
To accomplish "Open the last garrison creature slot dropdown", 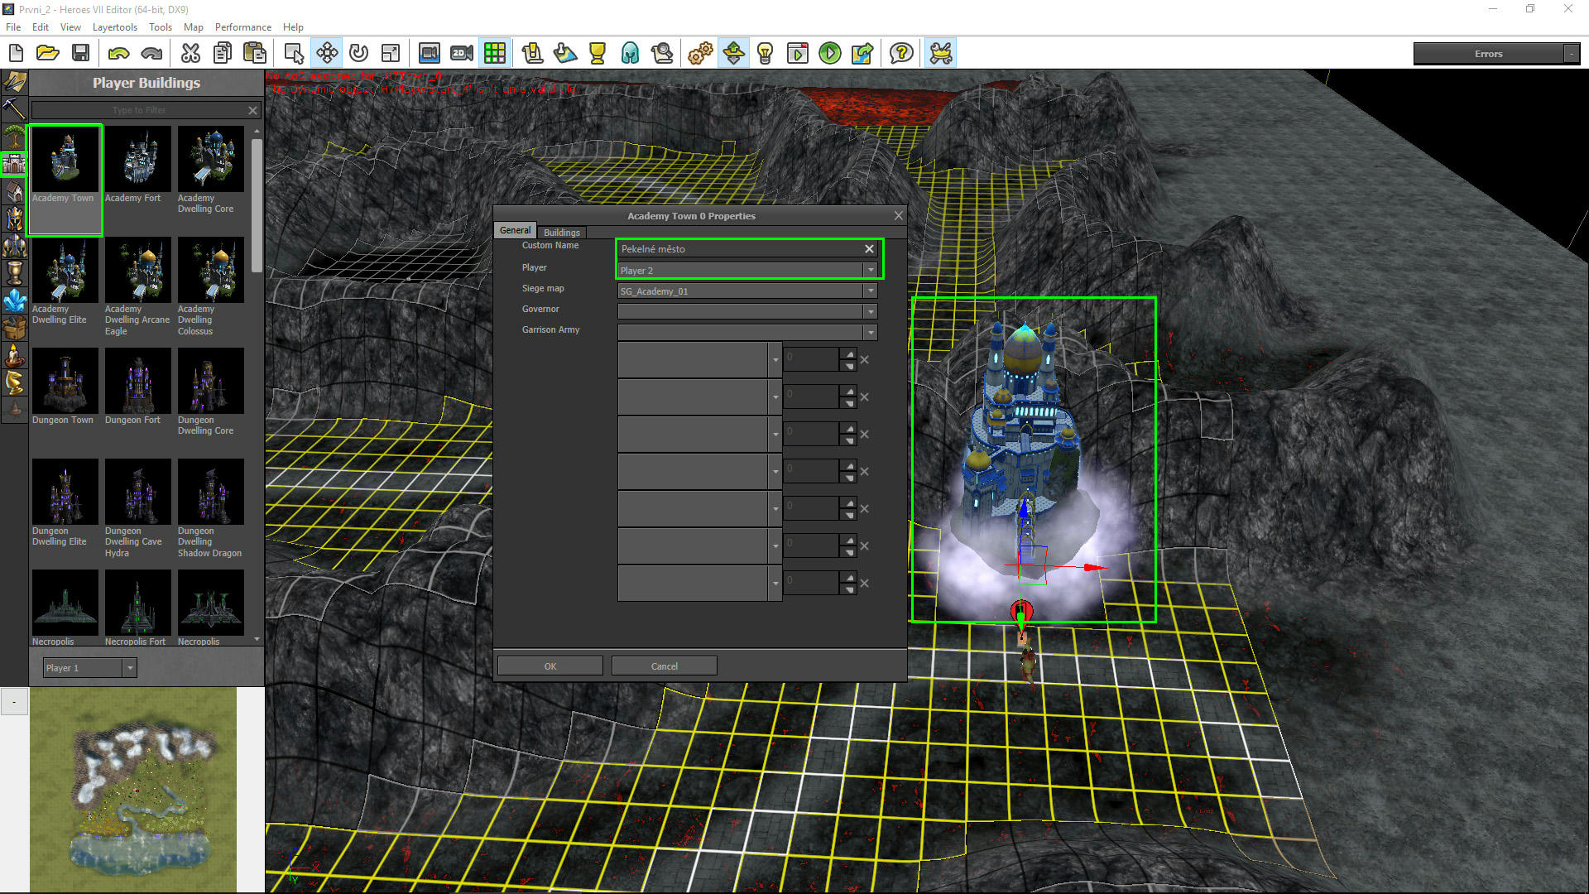I will pyautogui.click(x=775, y=584).
